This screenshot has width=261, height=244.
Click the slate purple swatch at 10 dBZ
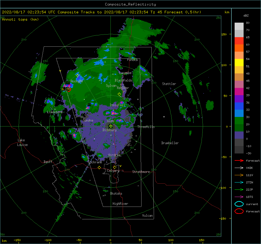pyautogui.click(x=239, y=135)
